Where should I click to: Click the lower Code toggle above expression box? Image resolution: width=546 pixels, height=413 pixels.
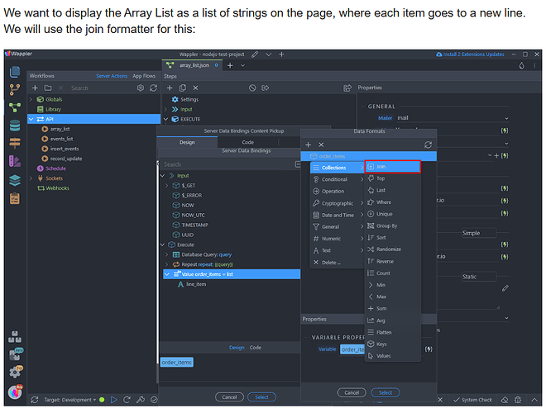[x=256, y=348]
